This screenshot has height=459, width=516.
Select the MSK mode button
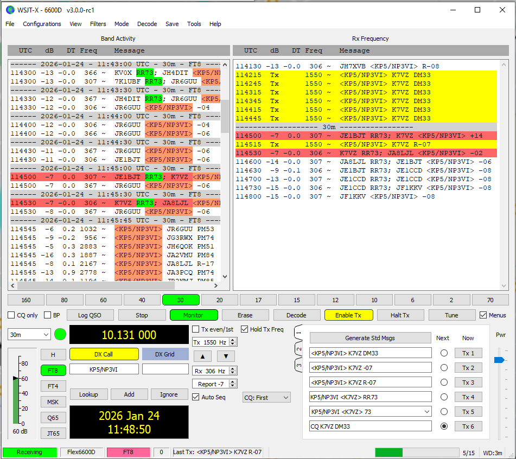point(53,402)
